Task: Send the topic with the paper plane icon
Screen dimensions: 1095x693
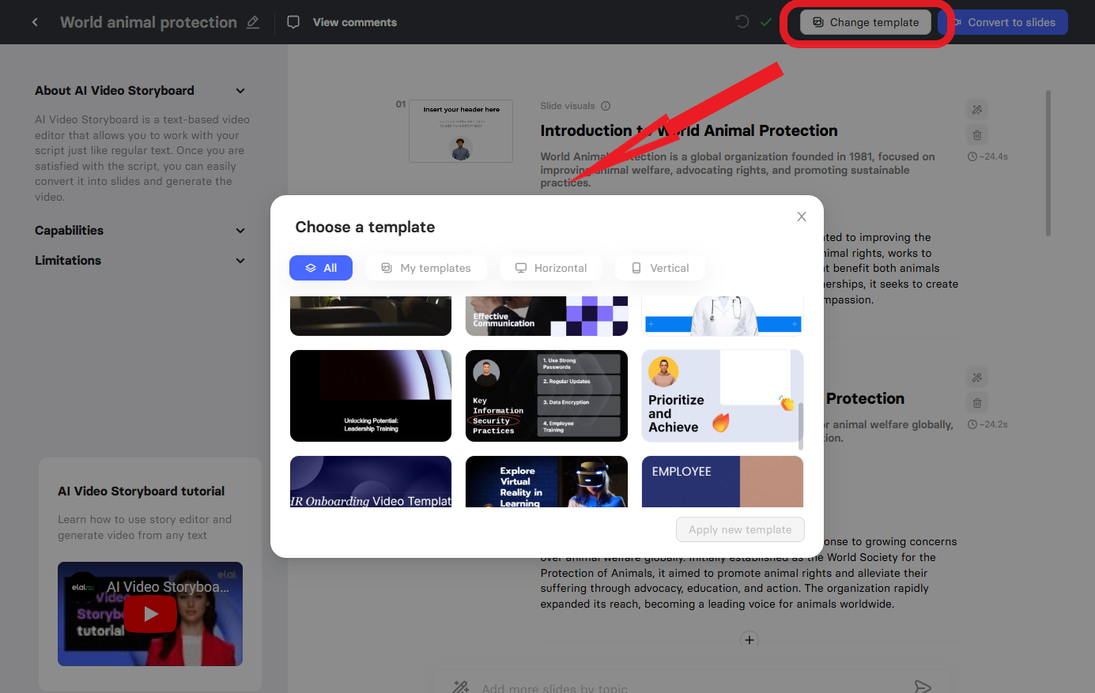Action: click(923, 686)
